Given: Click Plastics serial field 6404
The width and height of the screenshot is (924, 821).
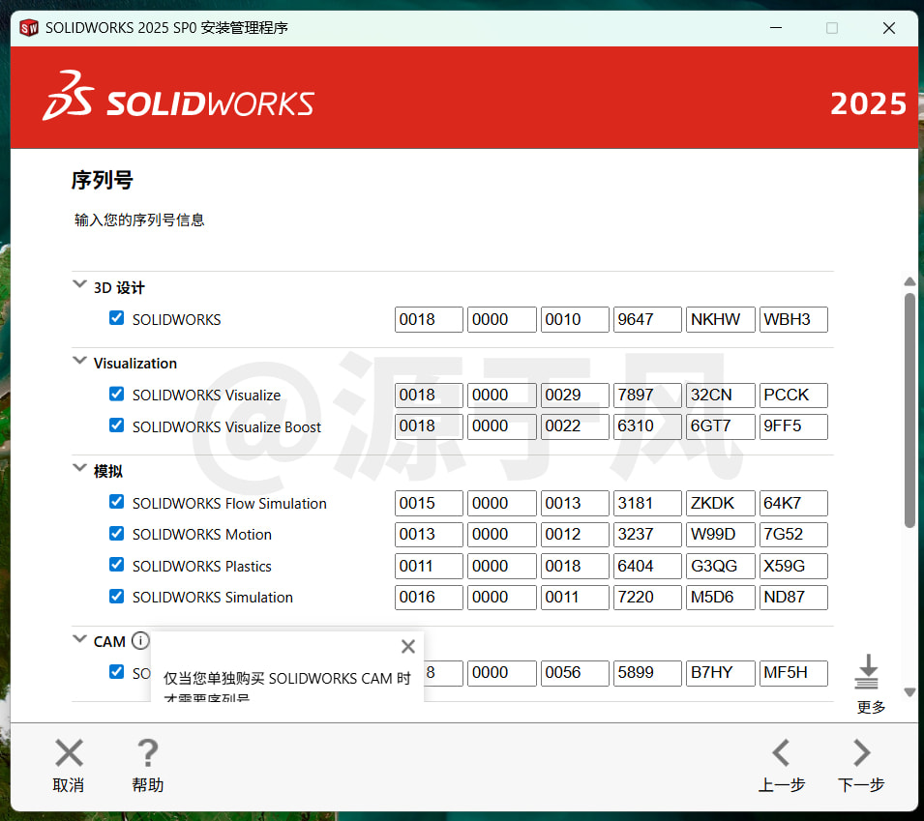Looking at the screenshot, I should [647, 566].
